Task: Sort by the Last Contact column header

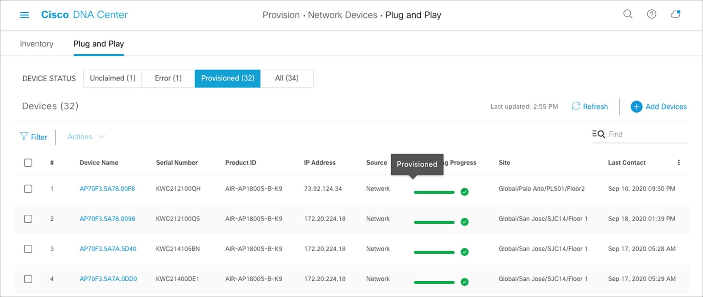Action: pyautogui.click(x=627, y=162)
